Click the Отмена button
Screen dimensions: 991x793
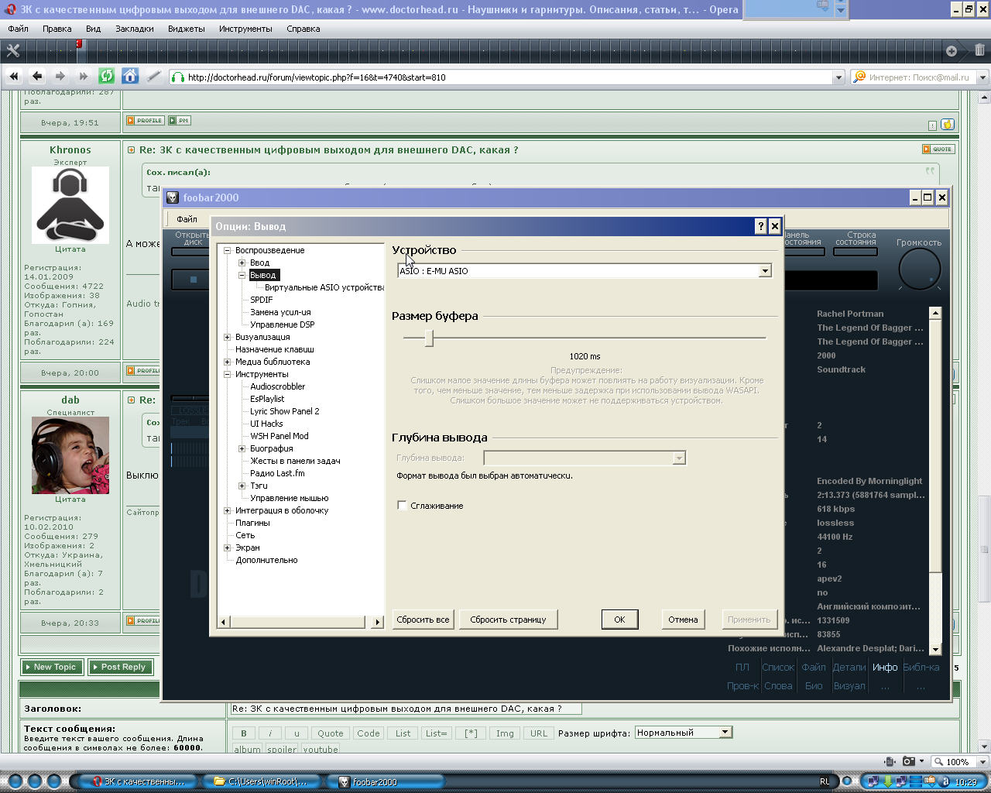[683, 620]
